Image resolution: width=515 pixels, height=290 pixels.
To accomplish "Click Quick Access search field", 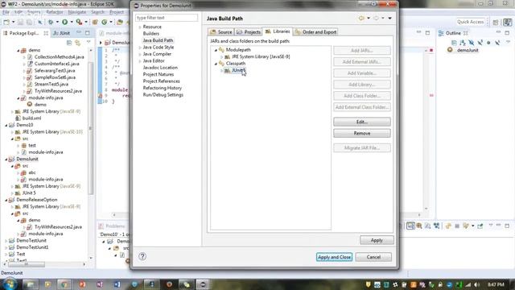I will click(x=470, y=22).
